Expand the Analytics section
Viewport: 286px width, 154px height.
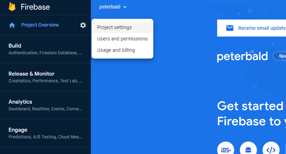point(45,105)
